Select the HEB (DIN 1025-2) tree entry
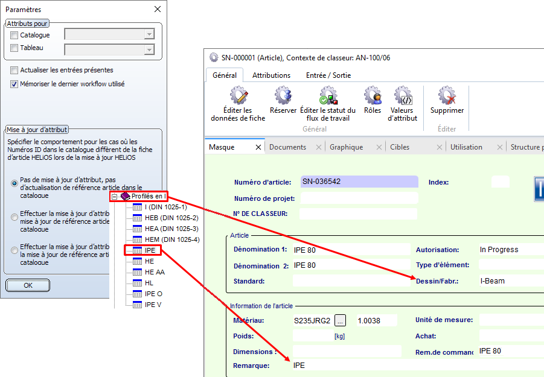 [x=171, y=218]
